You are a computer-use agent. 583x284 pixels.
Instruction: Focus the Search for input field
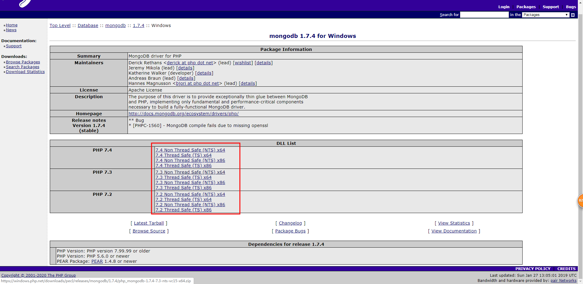(x=484, y=15)
